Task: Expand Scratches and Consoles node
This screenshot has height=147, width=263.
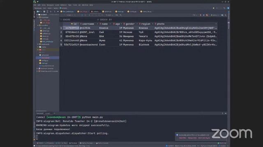Action: [37, 71]
